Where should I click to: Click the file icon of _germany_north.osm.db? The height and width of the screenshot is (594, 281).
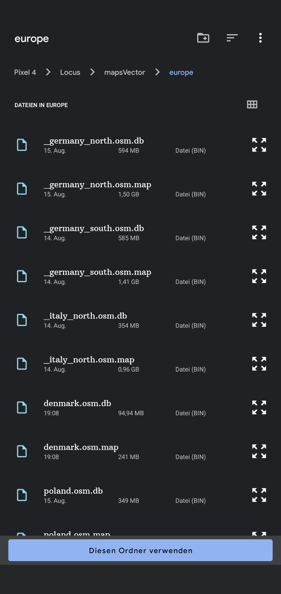pos(22,145)
